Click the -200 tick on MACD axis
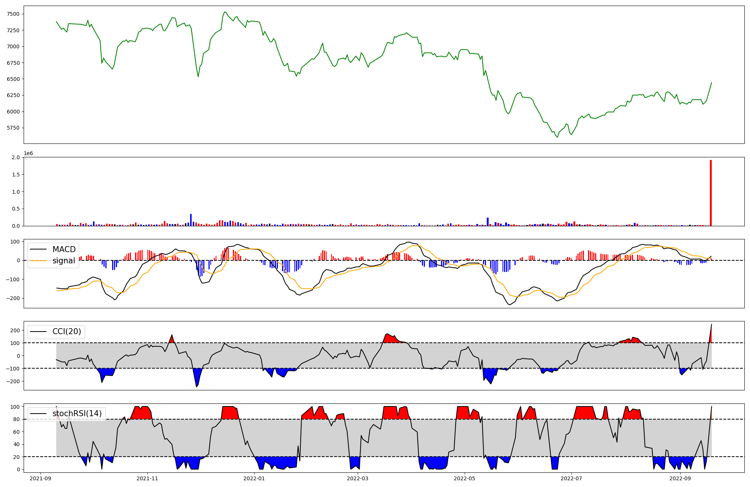Screen dimensions: 750x487 tap(13, 298)
